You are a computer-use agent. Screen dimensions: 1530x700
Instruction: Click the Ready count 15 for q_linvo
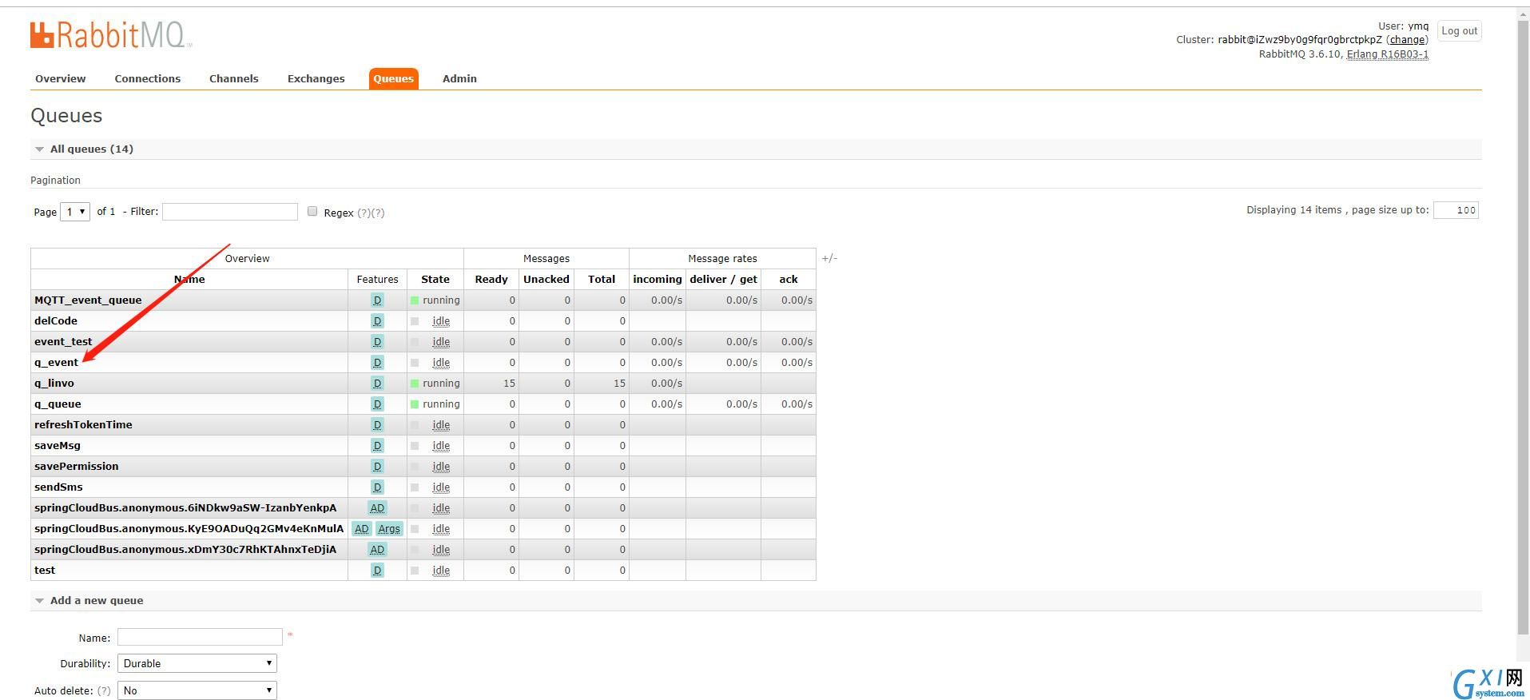coord(509,383)
